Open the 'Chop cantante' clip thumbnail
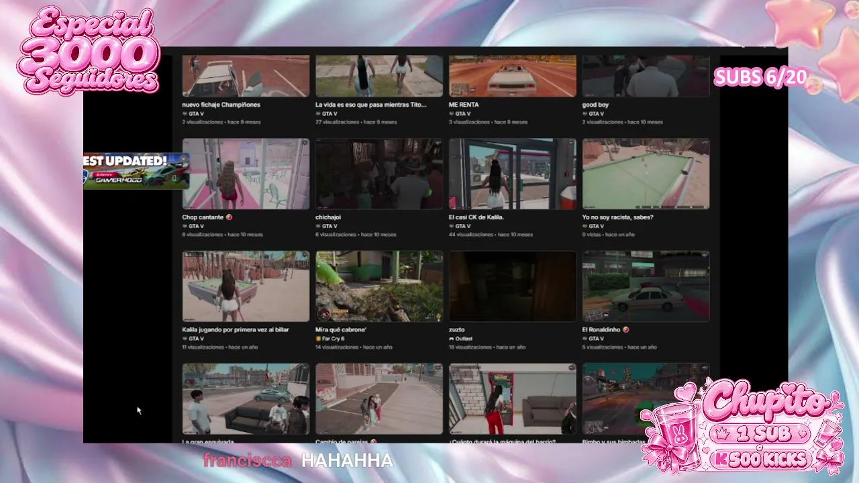 pos(246,174)
